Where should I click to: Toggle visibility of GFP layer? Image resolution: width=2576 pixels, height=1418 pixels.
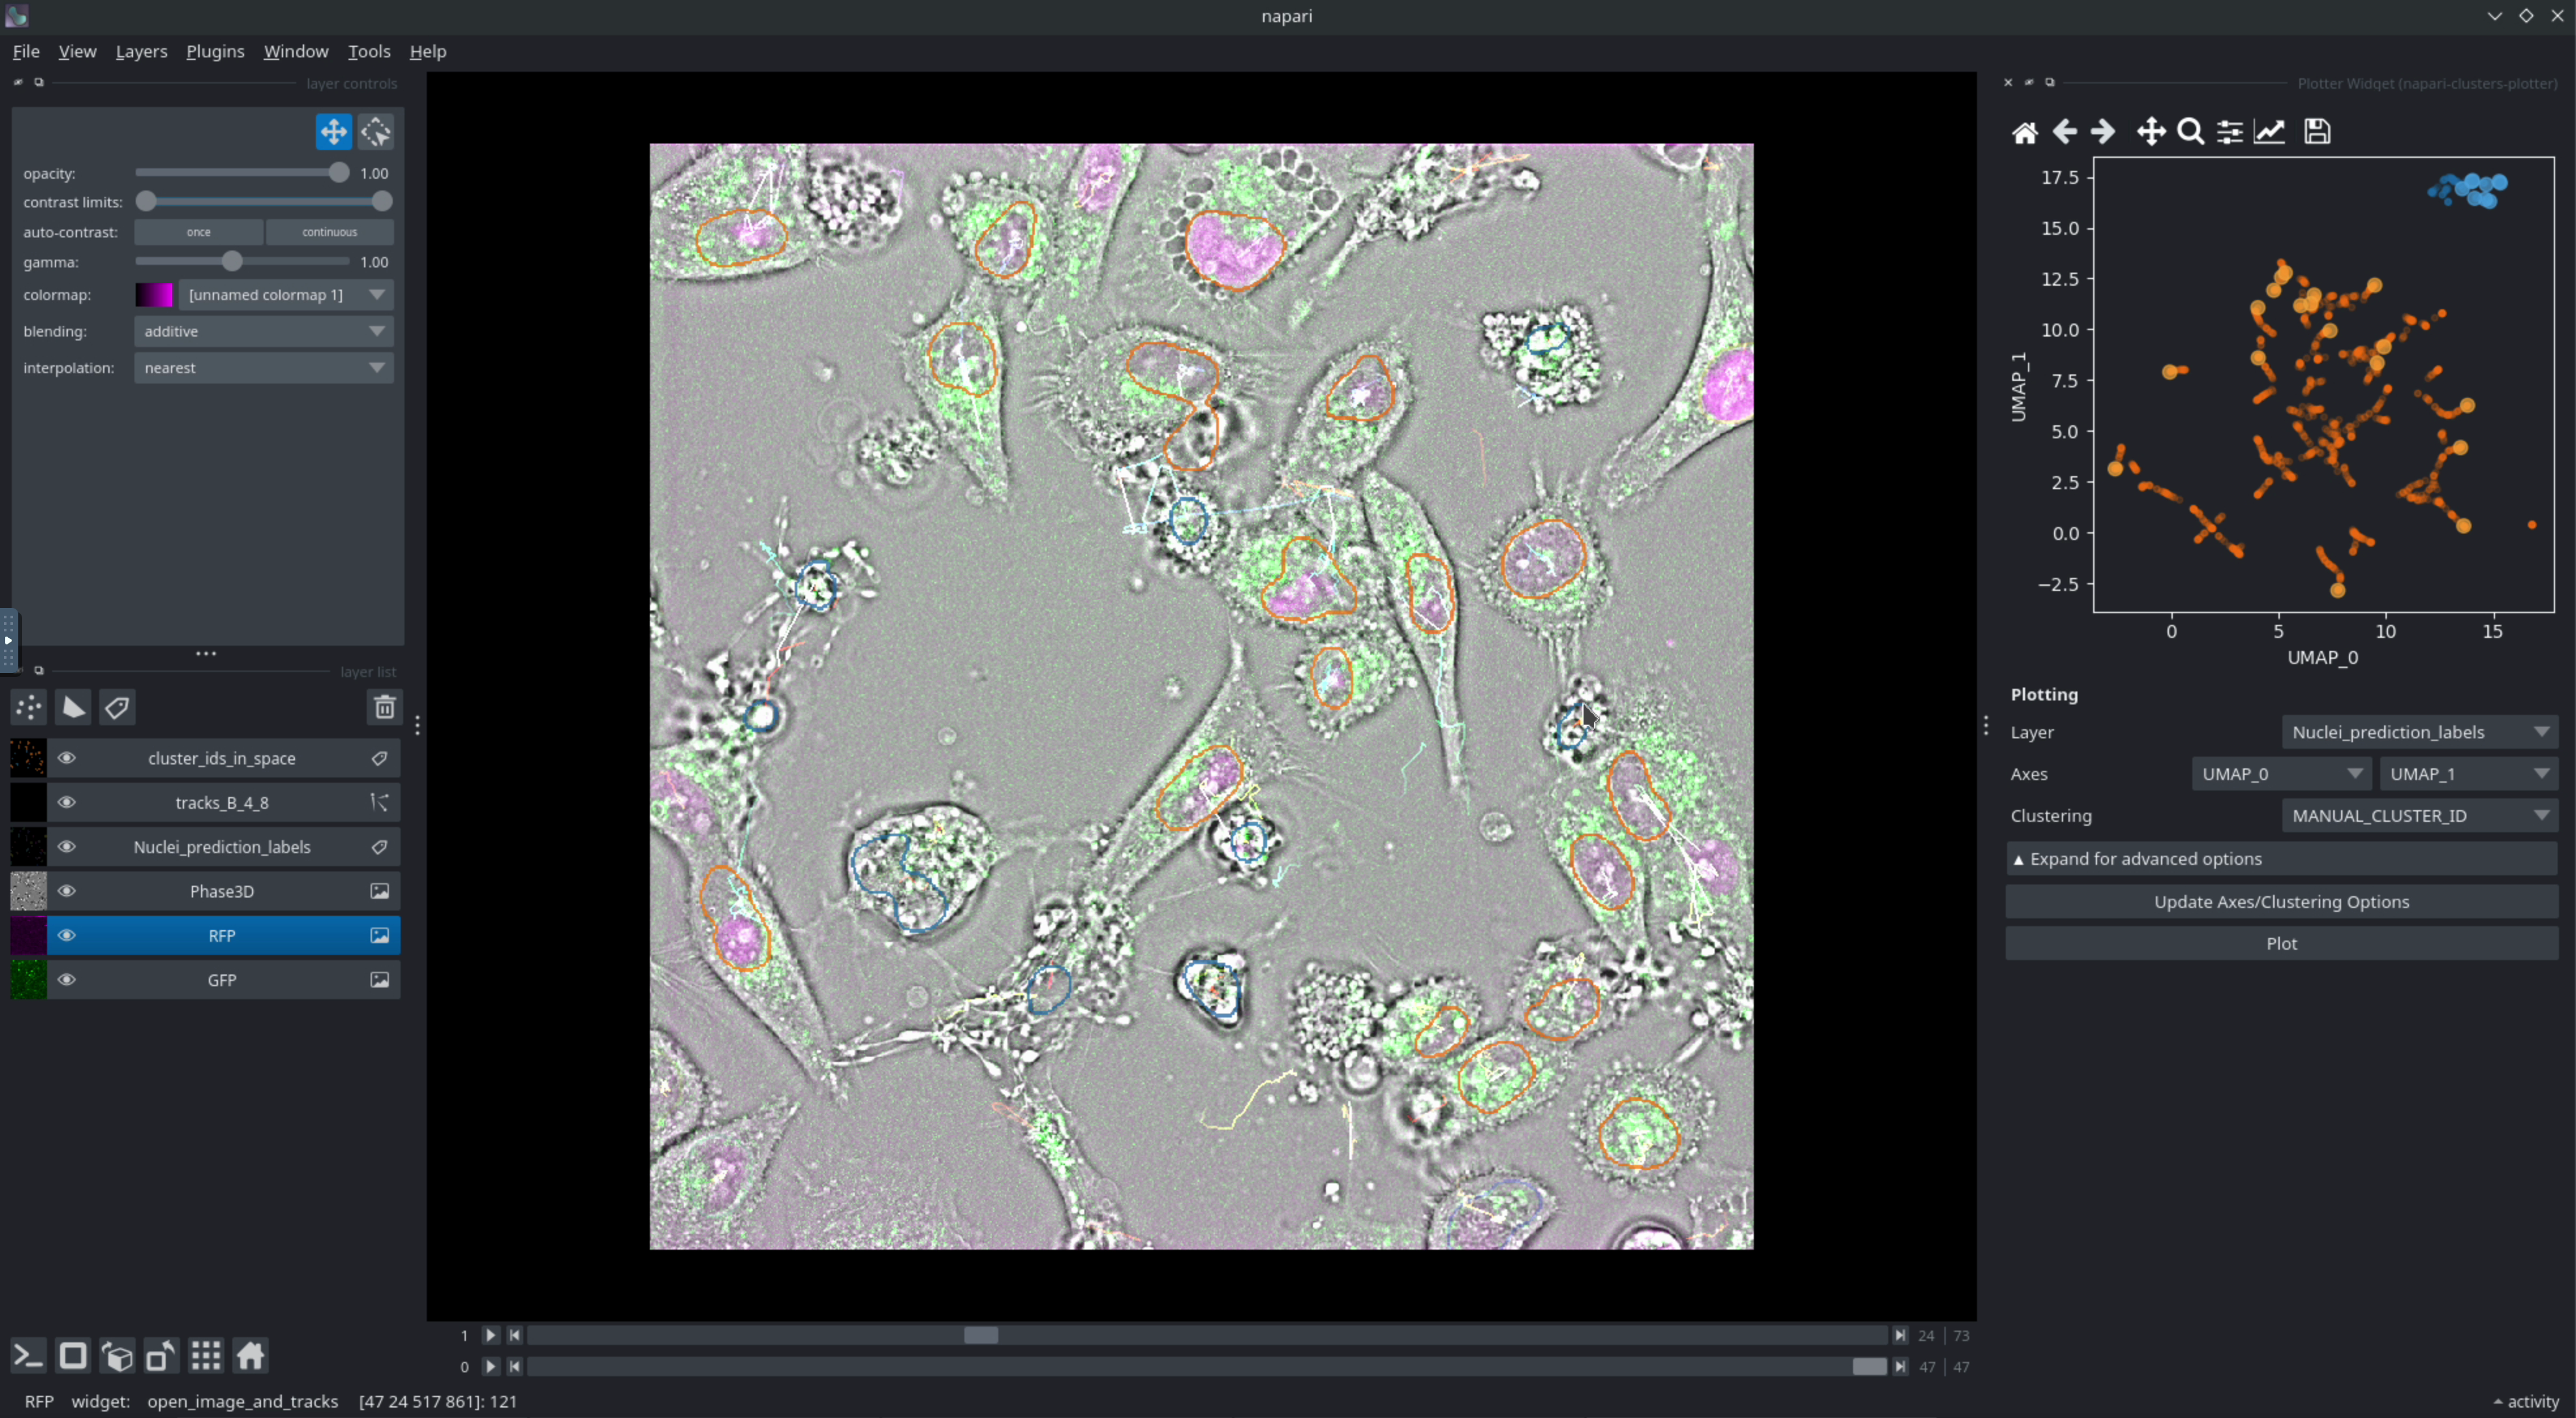pyautogui.click(x=67, y=980)
